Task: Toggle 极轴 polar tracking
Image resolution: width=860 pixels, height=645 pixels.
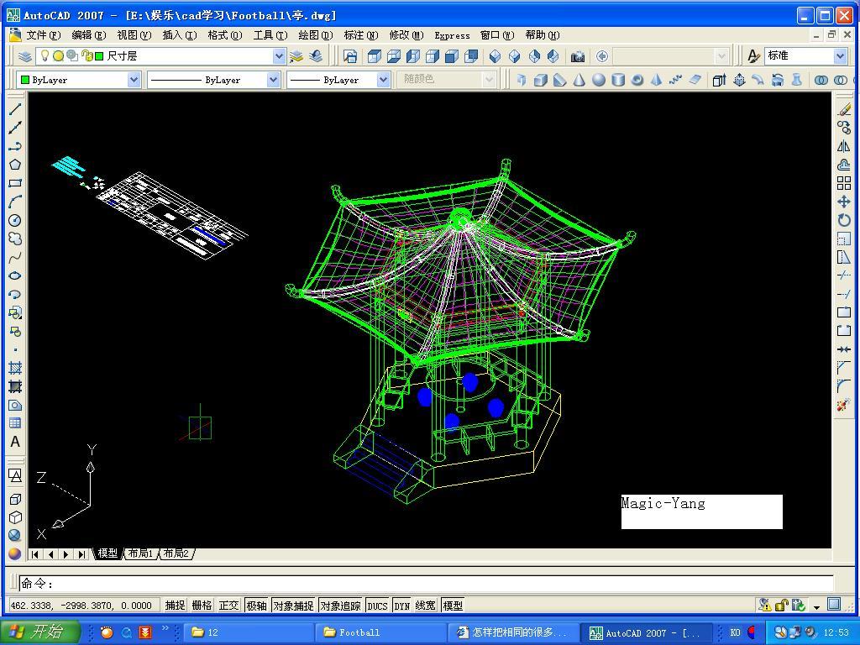Action: (256, 606)
